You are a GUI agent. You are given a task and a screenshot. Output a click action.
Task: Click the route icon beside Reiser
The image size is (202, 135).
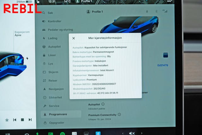tap(45, 81)
